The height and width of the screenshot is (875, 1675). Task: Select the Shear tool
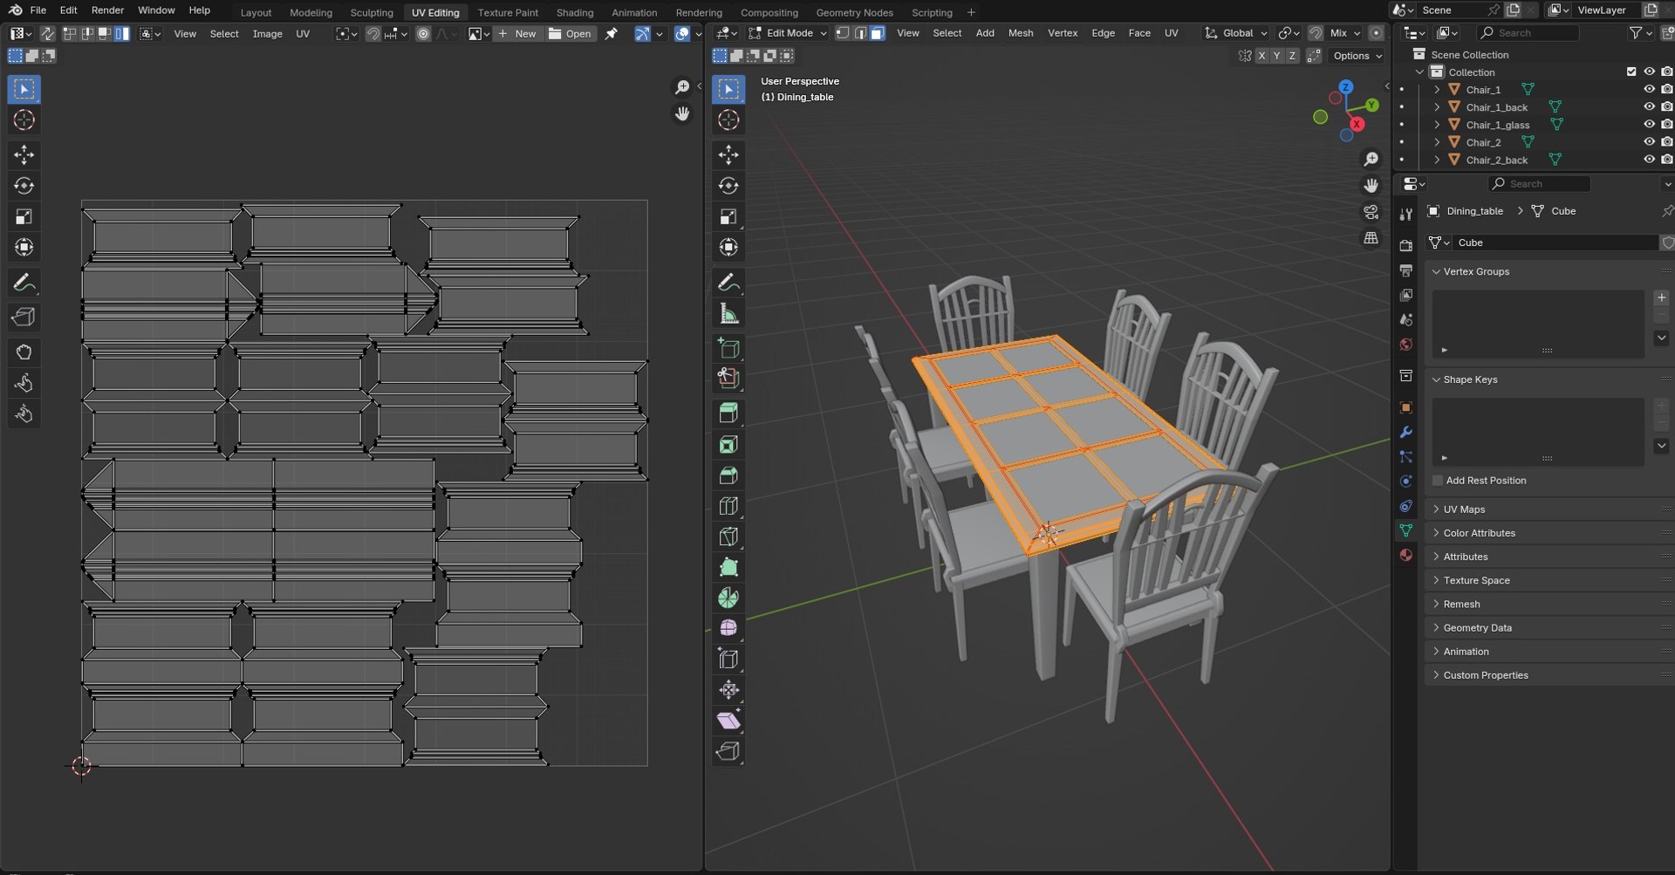(728, 721)
